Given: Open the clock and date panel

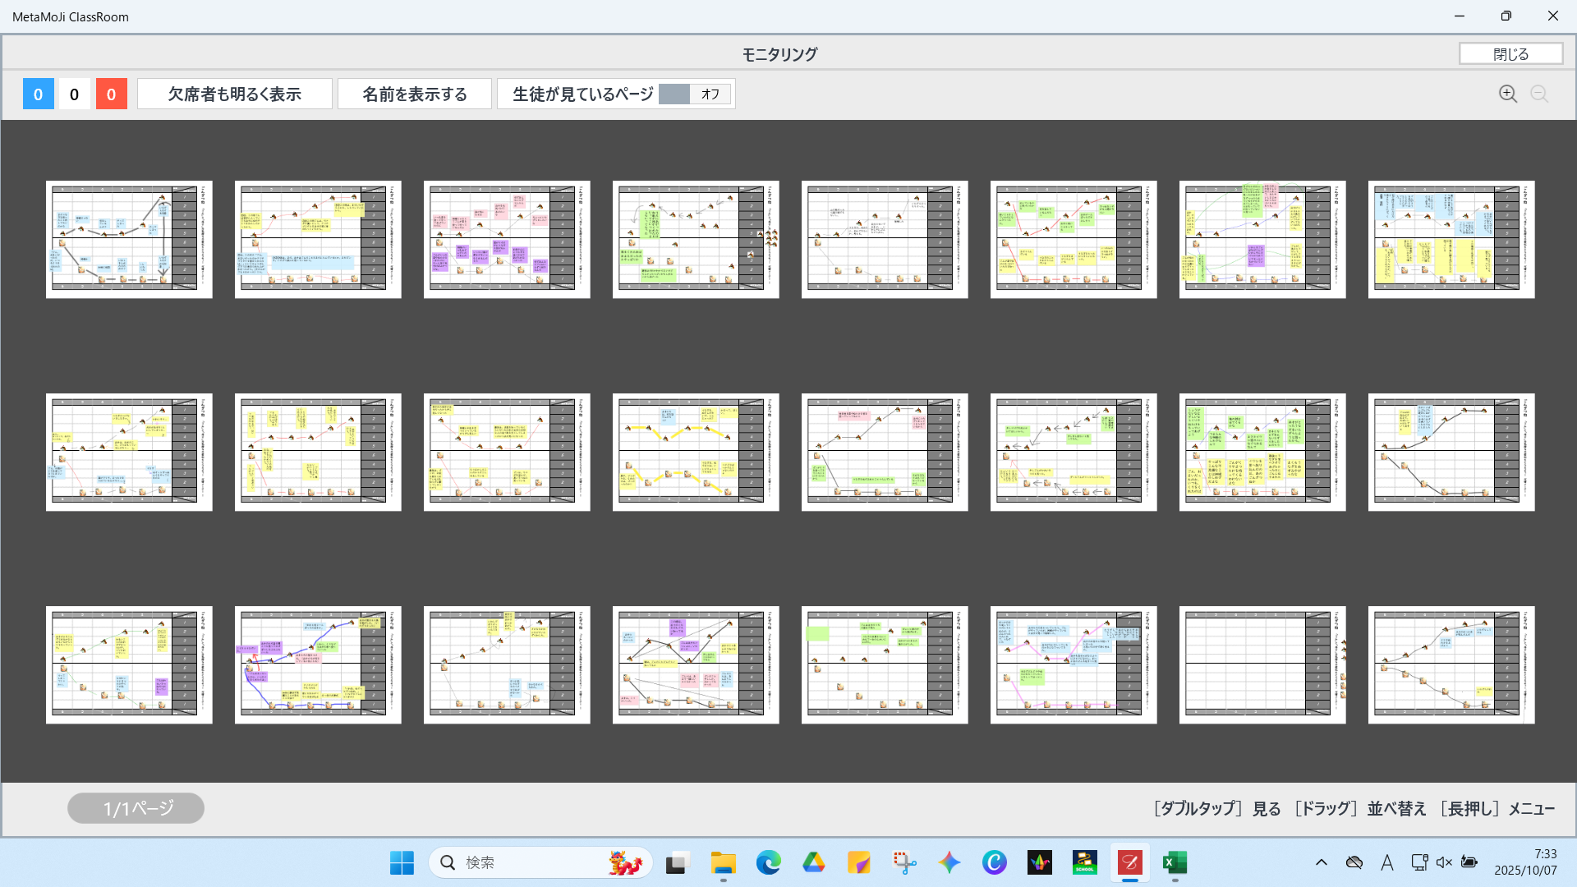Looking at the screenshot, I should tap(1525, 862).
